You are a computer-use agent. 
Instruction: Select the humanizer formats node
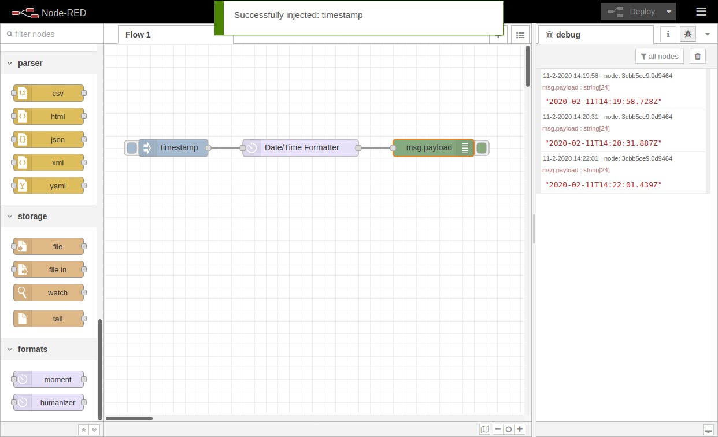tap(49, 402)
